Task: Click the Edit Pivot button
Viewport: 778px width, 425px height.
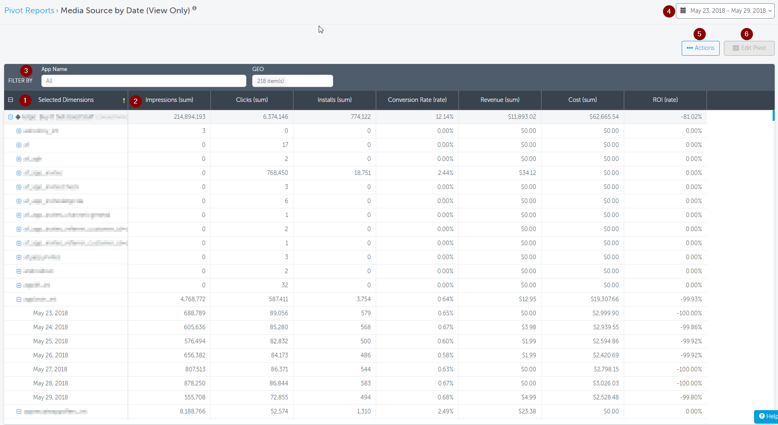Action: (x=749, y=48)
